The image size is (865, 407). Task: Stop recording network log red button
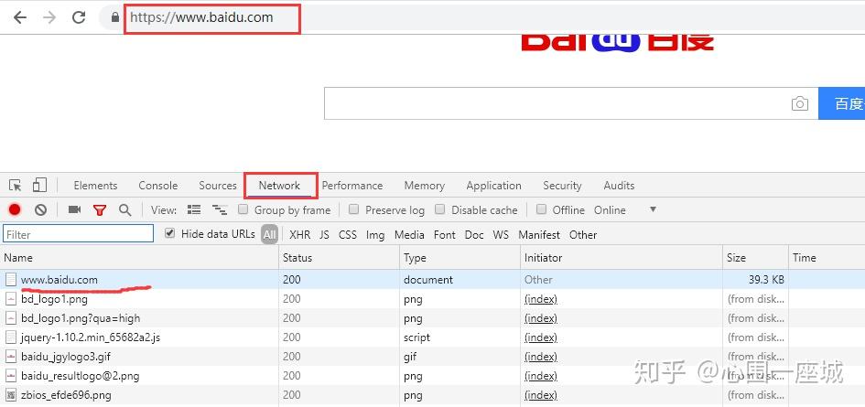pyautogui.click(x=15, y=210)
